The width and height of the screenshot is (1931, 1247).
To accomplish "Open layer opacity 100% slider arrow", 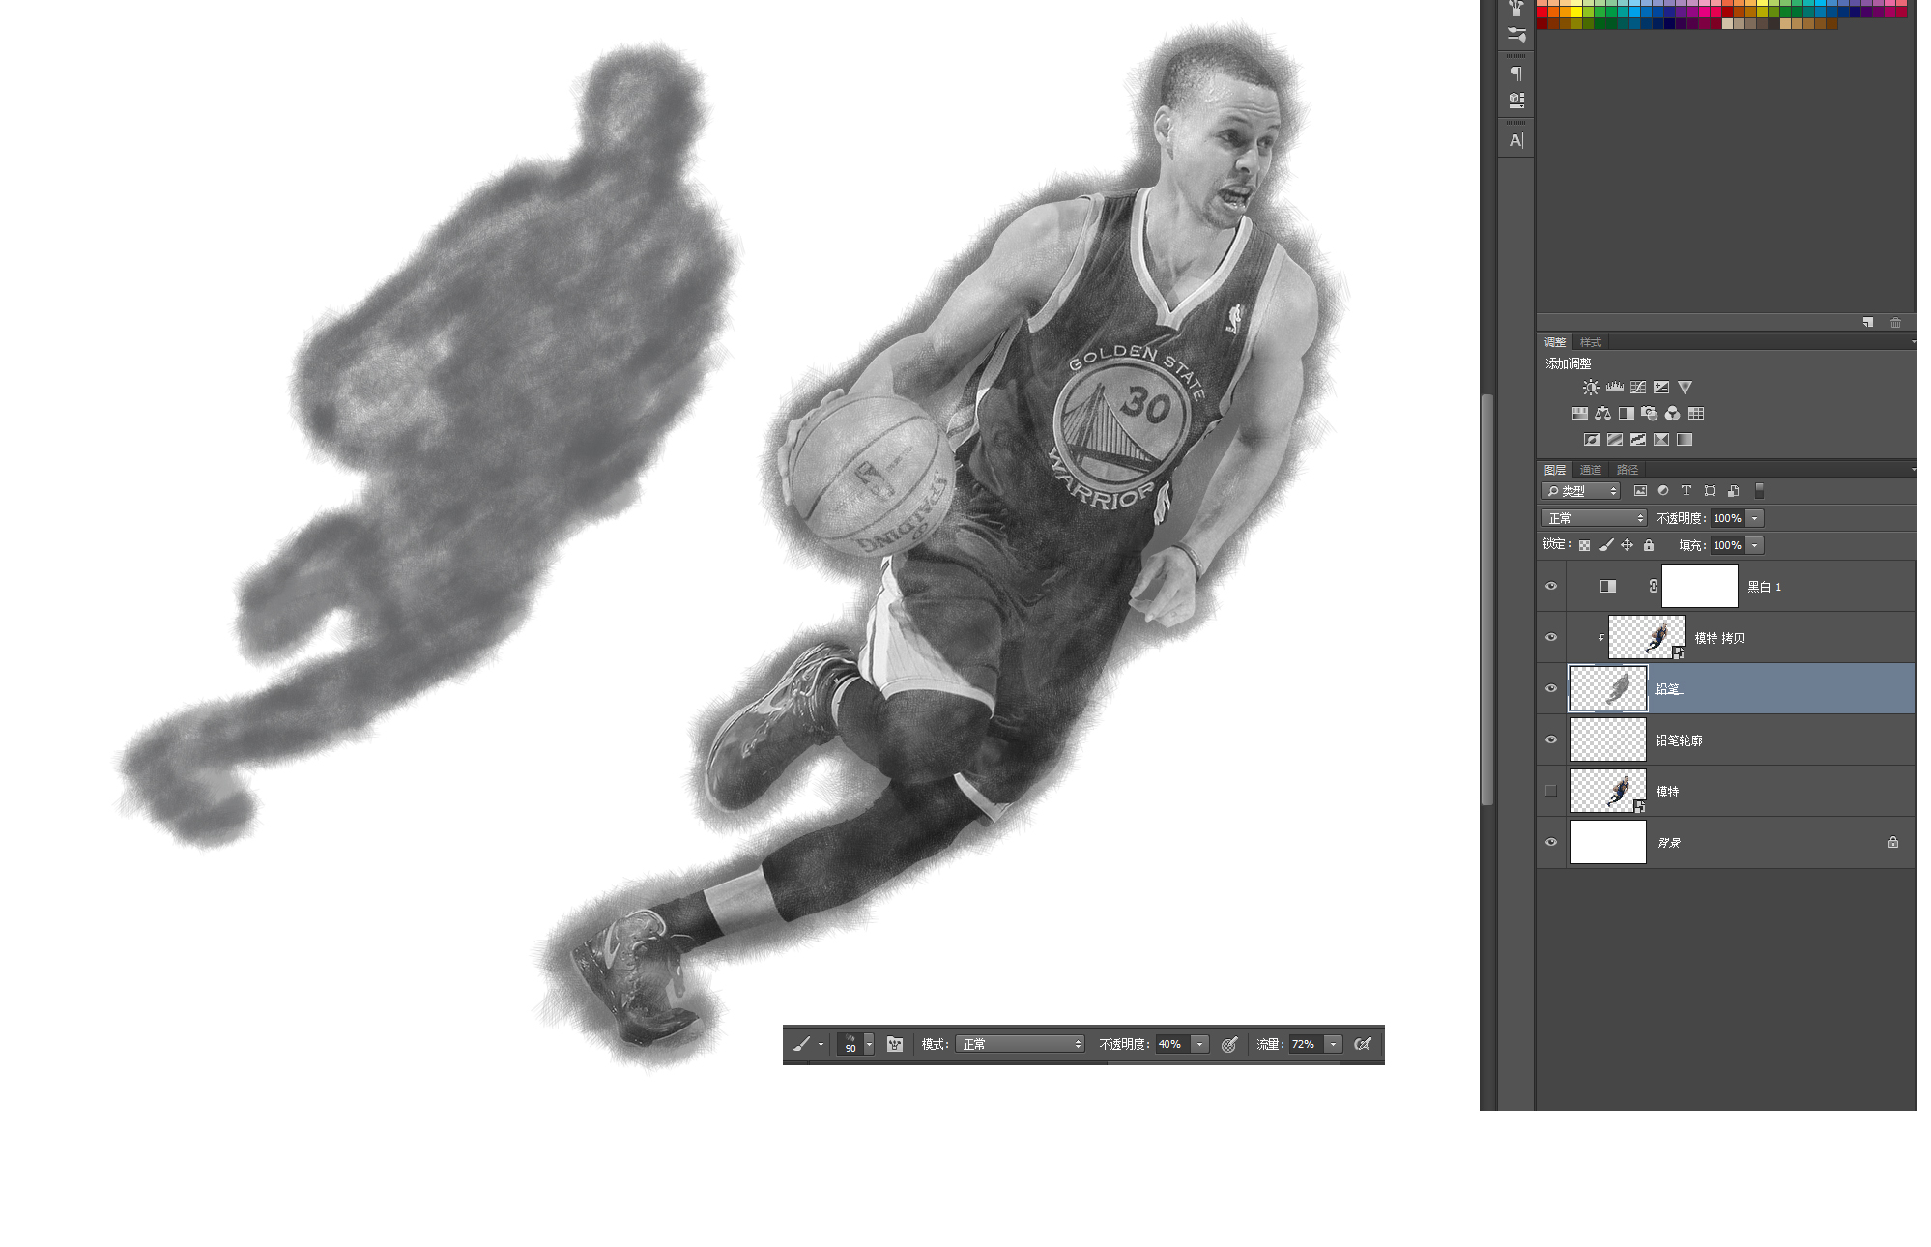I will point(1755,519).
